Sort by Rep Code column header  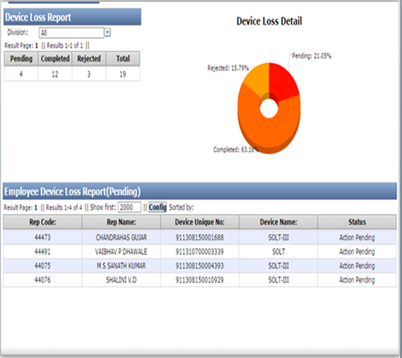tap(43, 222)
